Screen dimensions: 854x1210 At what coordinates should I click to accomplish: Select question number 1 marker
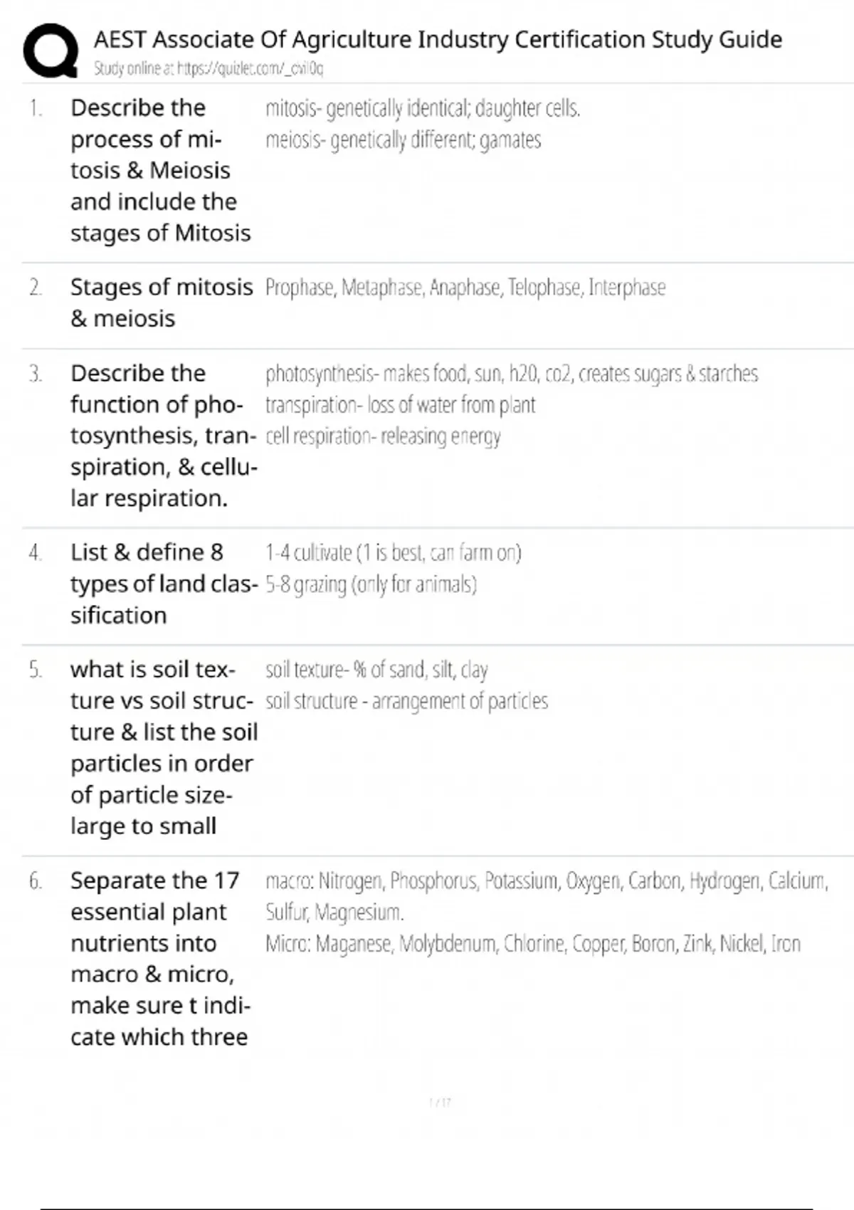[x=36, y=108]
